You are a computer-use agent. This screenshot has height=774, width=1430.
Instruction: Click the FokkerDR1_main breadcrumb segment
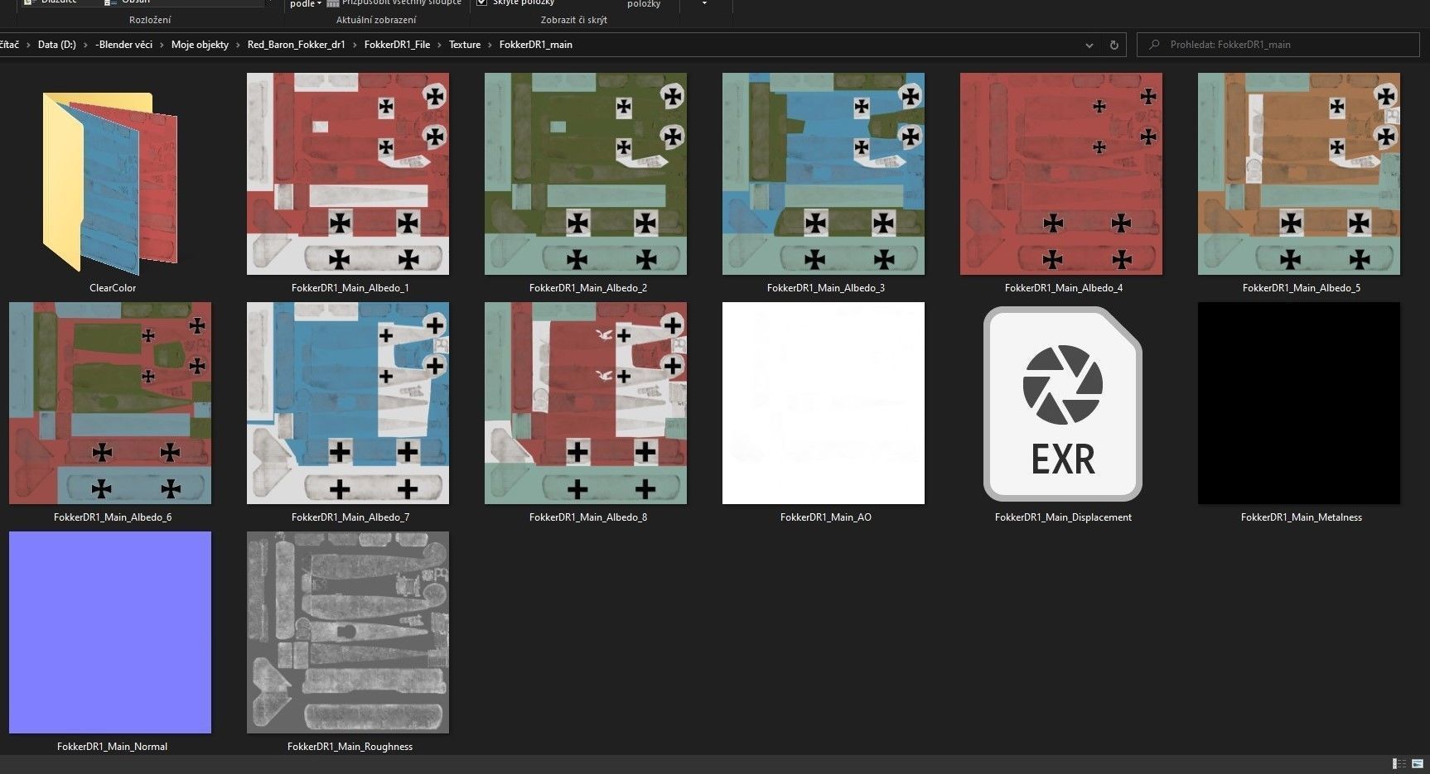coord(536,45)
